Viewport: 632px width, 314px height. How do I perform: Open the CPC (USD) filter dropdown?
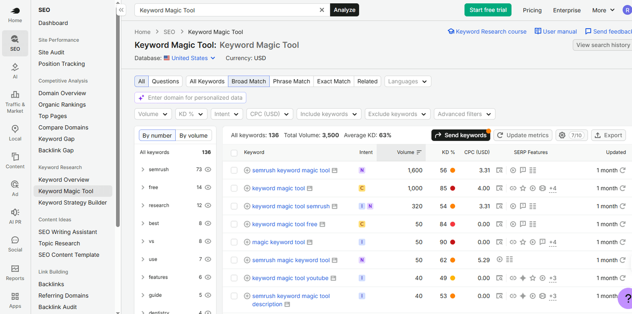pyautogui.click(x=270, y=114)
